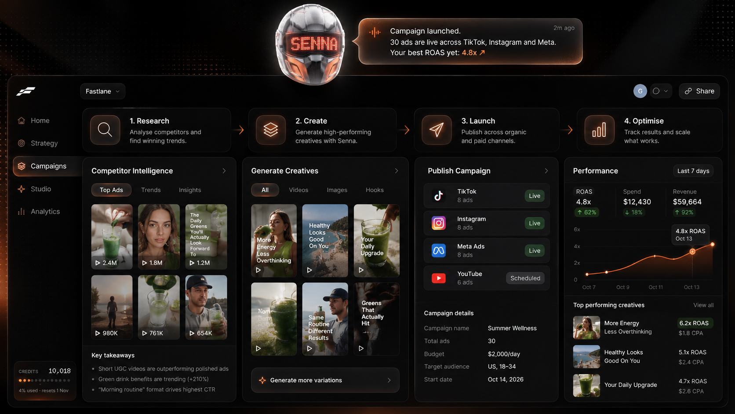Select the Hooks creatives tab
735x414 pixels.
pos(375,190)
